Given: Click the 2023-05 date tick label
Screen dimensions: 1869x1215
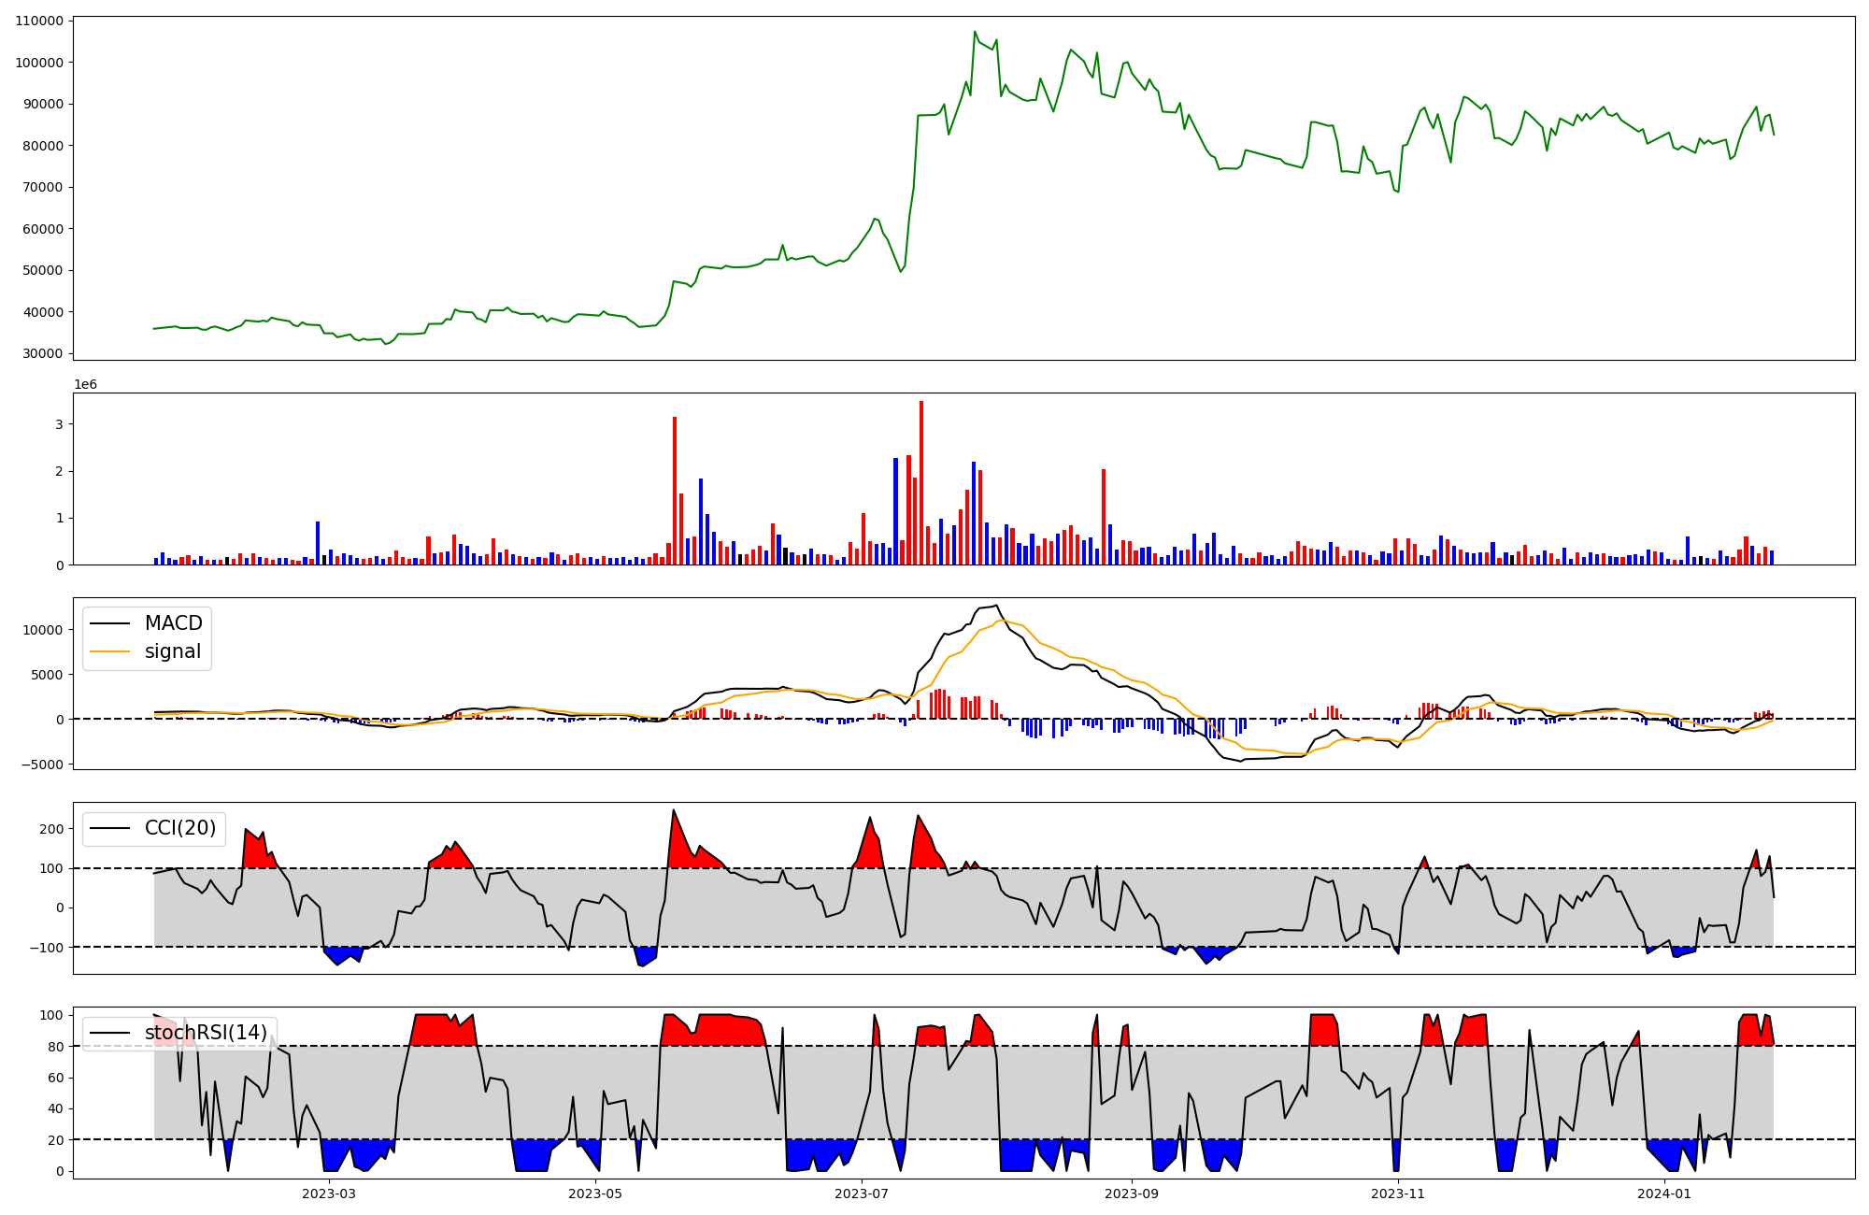Looking at the screenshot, I should tap(595, 1194).
